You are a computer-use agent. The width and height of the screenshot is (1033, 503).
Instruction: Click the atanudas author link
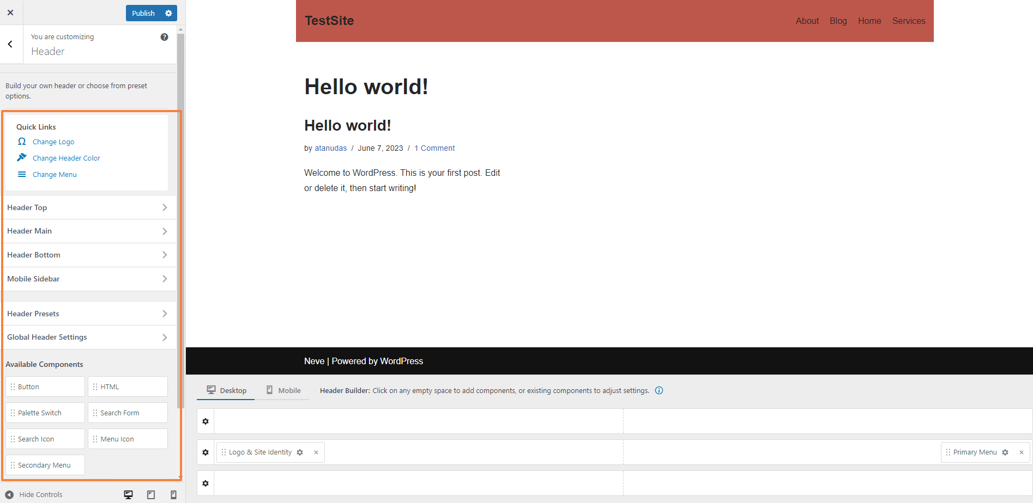(330, 148)
